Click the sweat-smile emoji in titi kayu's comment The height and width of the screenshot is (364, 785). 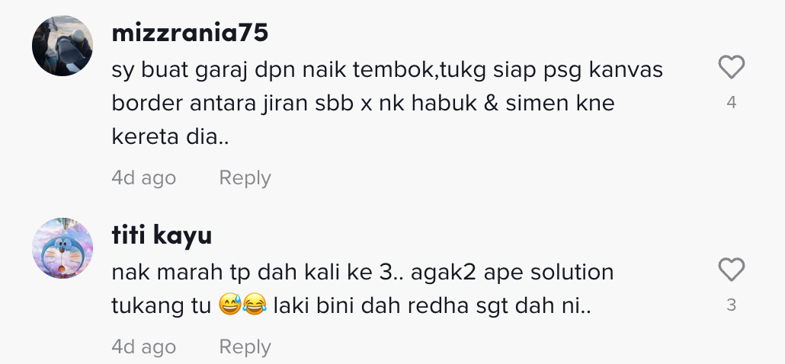coord(230,305)
